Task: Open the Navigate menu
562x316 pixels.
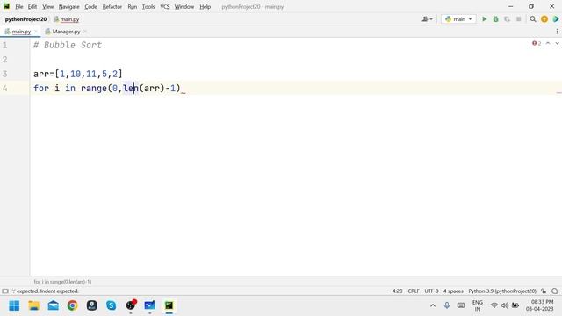Action: pyautogui.click(x=68, y=6)
